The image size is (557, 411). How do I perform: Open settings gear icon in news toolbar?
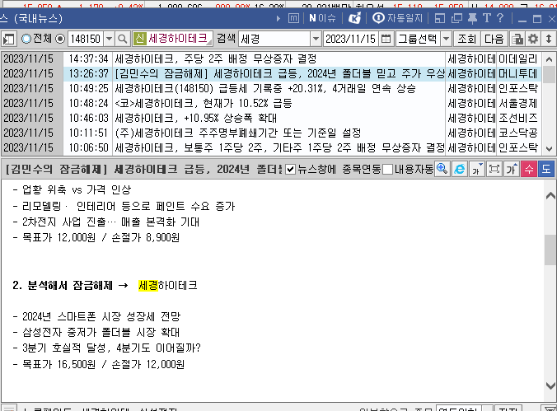coord(533,39)
